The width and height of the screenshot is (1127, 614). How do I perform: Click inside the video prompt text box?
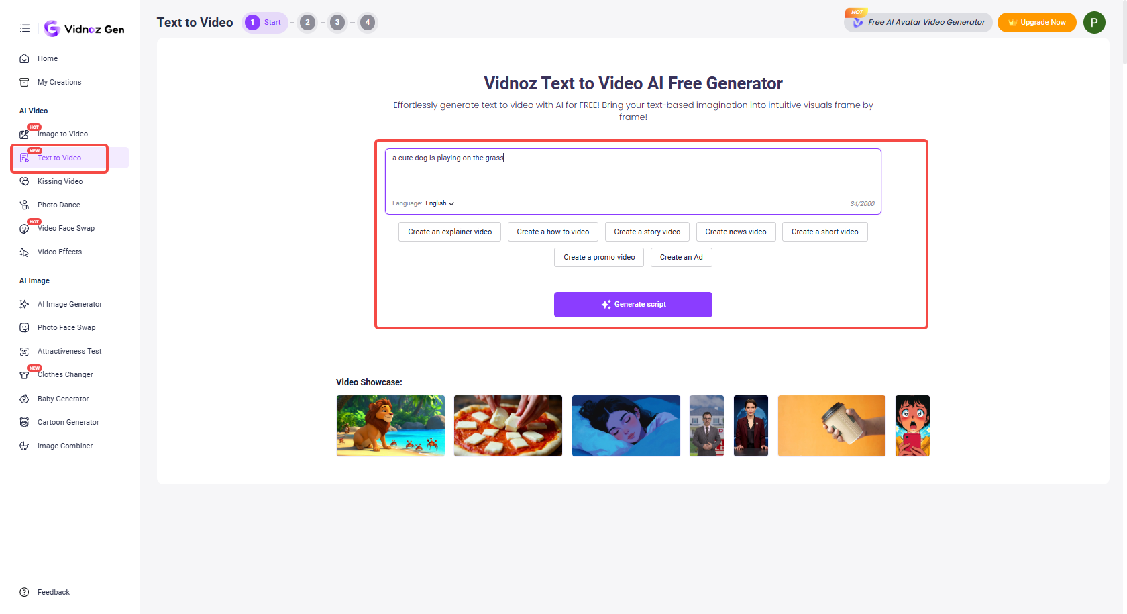(633, 174)
